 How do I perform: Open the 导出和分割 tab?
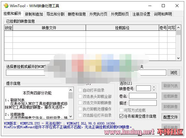click(56, 14)
